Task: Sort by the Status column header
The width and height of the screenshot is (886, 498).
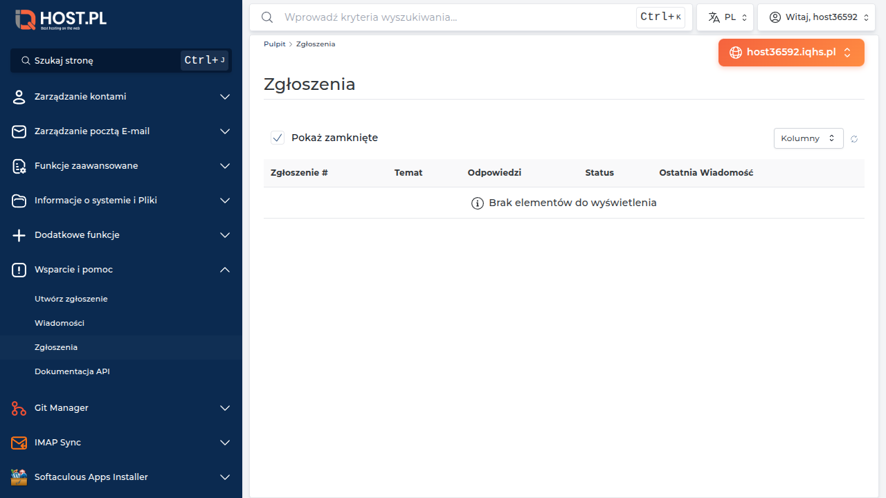Action: 599,173
